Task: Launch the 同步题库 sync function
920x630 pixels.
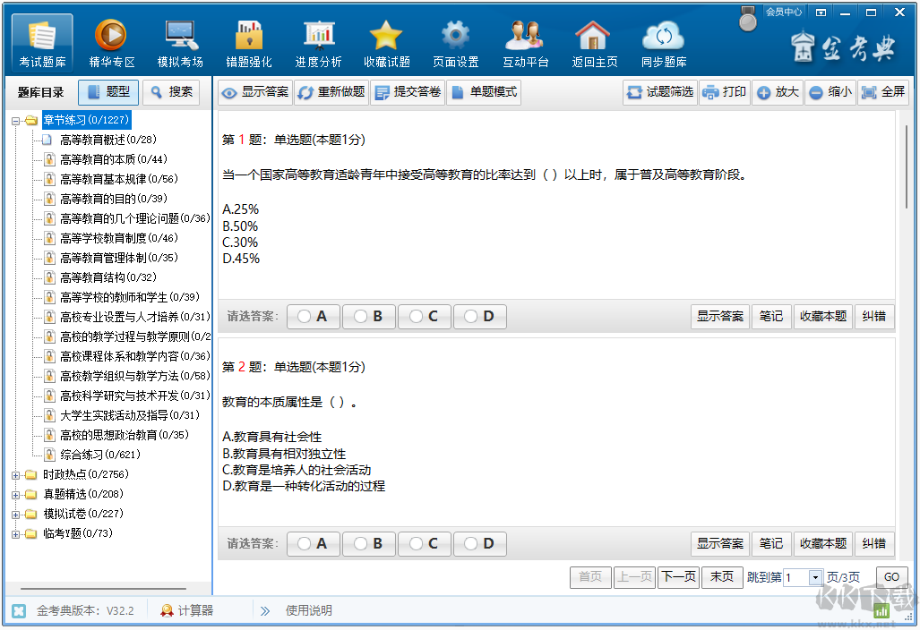Action: 663,42
